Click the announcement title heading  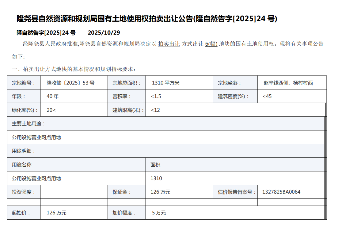coord(147,19)
